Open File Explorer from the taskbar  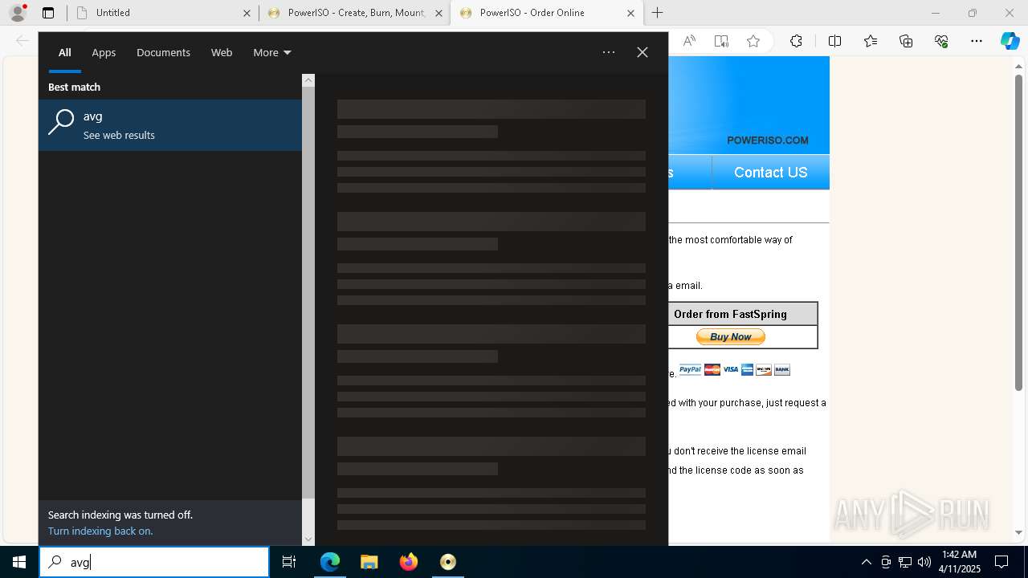pyautogui.click(x=369, y=562)
